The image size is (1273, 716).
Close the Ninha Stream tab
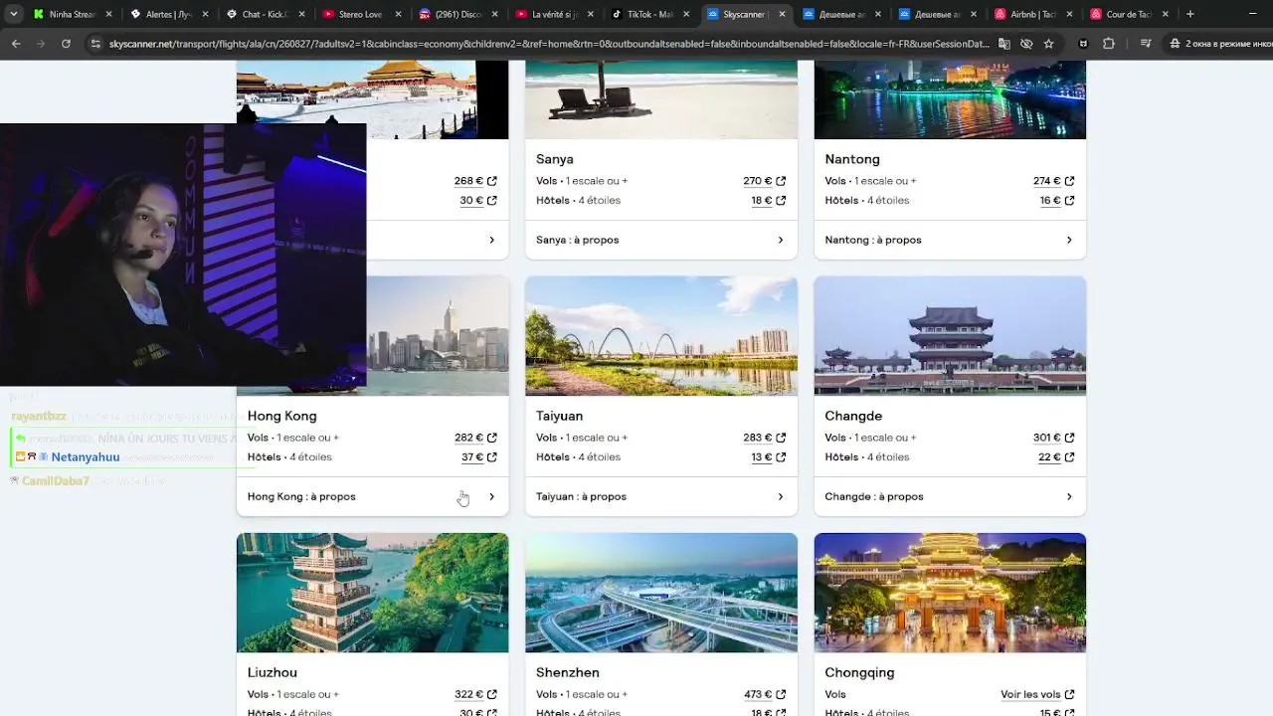pos(107,14)
